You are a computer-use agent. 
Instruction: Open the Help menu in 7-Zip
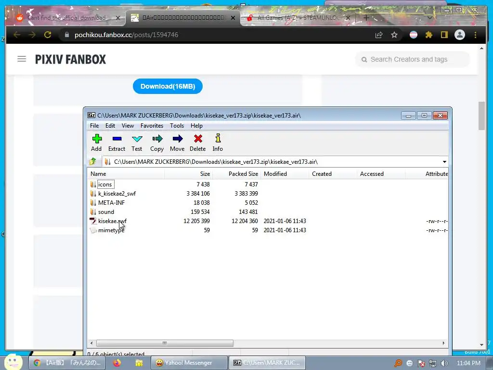point(196,126)
